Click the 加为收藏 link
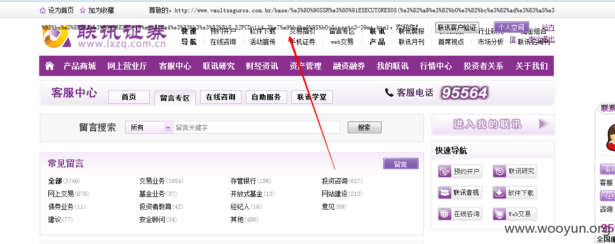 101,11
